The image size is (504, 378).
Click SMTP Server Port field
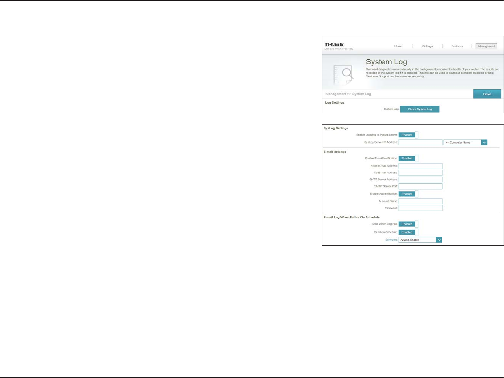[x=420, y=186]
